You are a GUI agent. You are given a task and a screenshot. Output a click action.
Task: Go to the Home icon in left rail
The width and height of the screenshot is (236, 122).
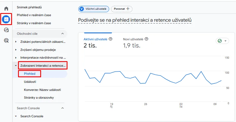point(6,9)
